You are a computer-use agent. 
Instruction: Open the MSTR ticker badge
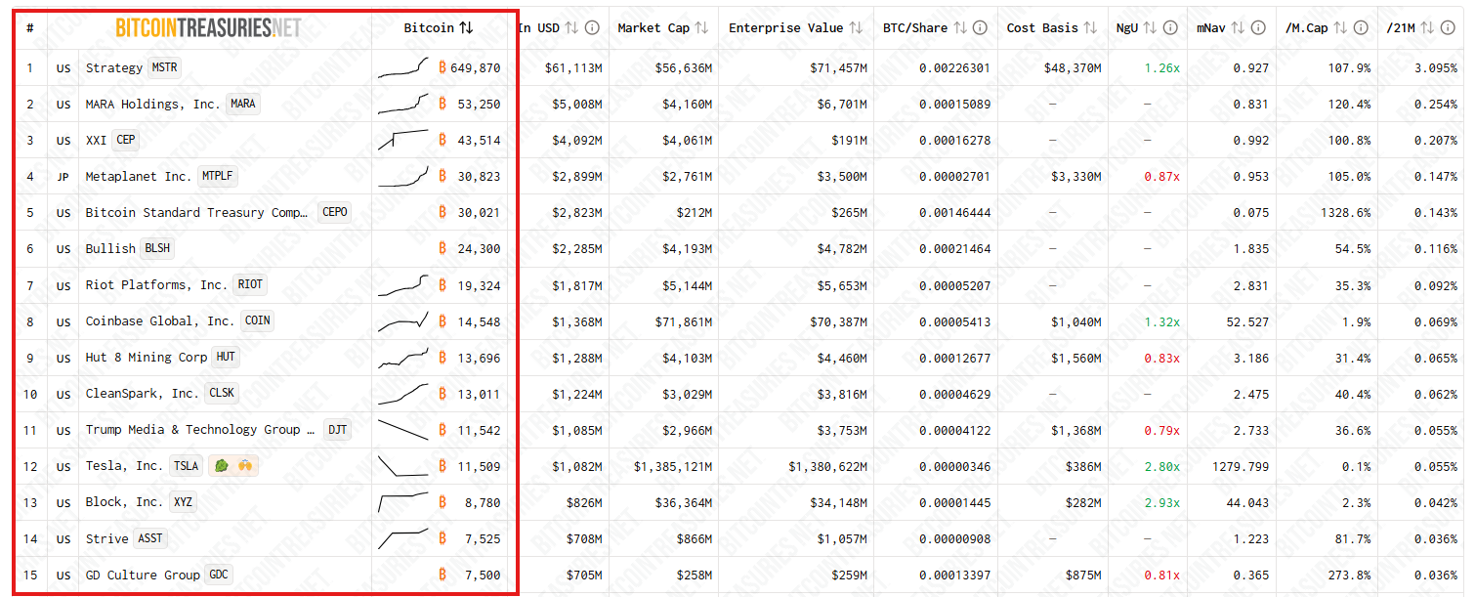(x=164, y=66)
